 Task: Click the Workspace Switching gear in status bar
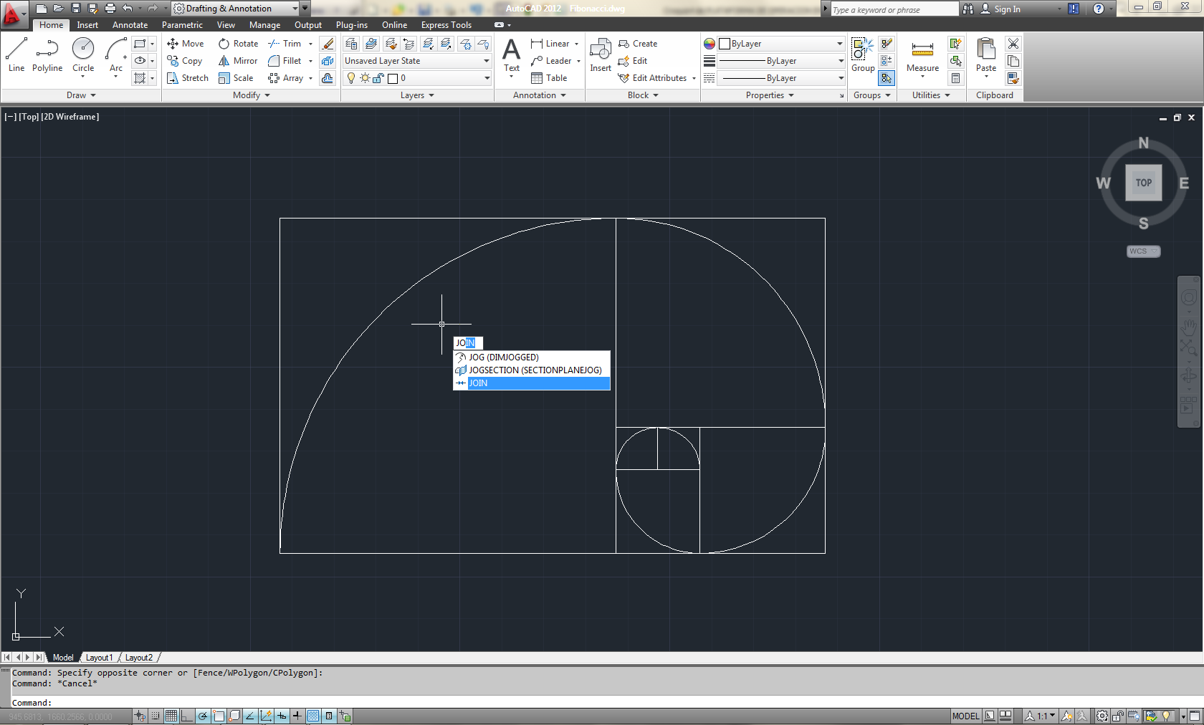click(1102, 716)
